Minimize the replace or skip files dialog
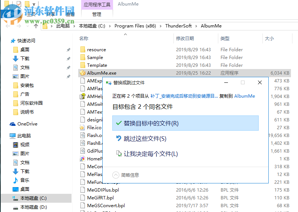 point(226,82)
